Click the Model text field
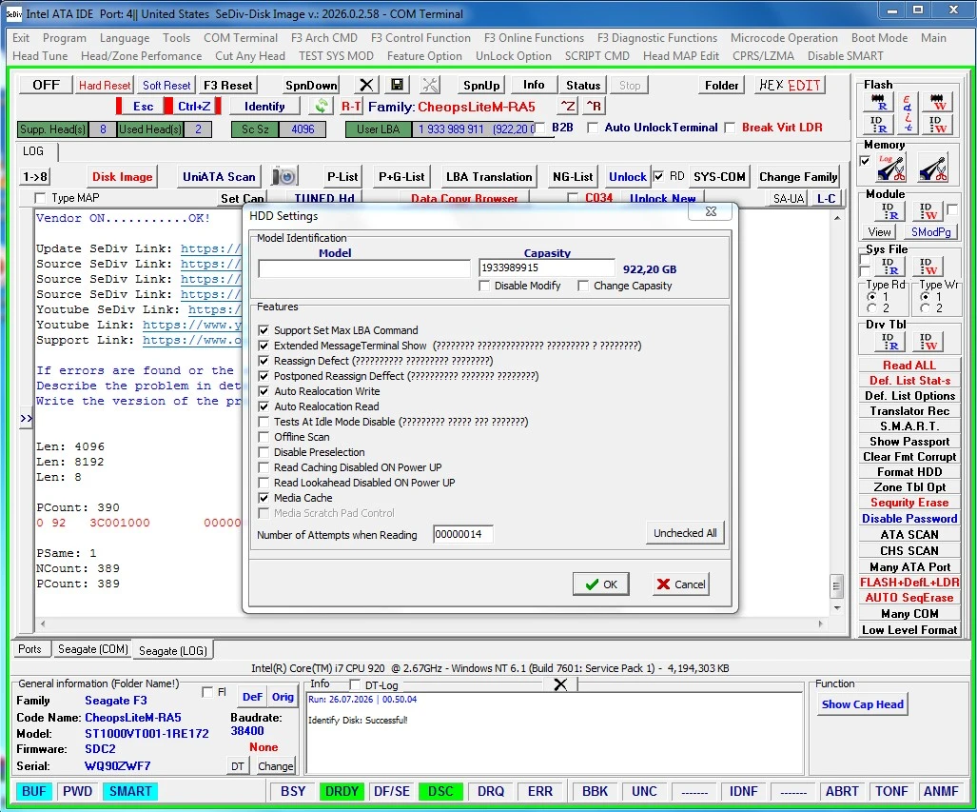The width and height of the screenshot is (977, 812). (364, 268)
